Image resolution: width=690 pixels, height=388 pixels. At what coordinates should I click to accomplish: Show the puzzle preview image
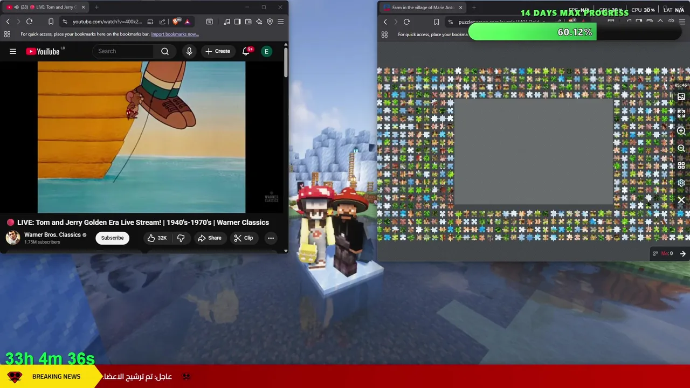coord(681,97)
